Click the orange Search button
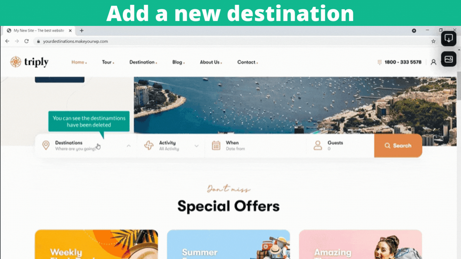The height and width of the screenshot is (259, 461). [398, 145]
